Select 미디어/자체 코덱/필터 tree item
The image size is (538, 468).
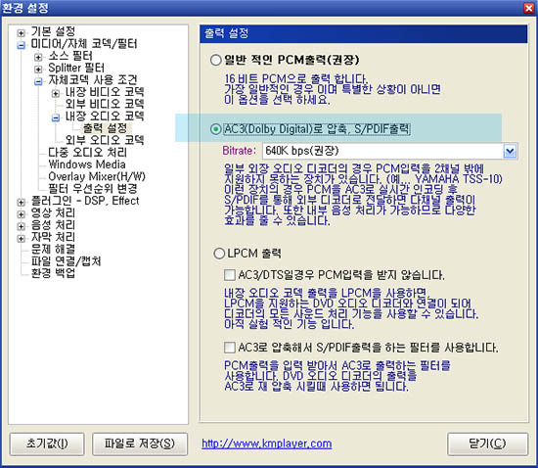tap(84, 44)
